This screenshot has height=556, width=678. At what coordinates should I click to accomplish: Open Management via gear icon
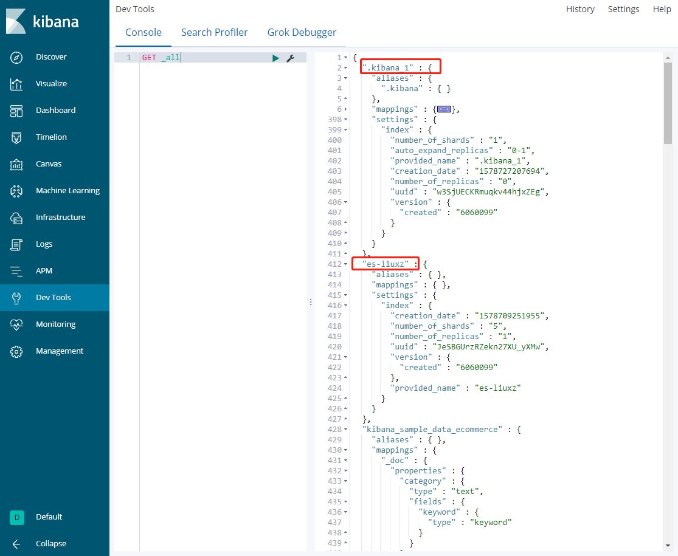pos(16,351)
